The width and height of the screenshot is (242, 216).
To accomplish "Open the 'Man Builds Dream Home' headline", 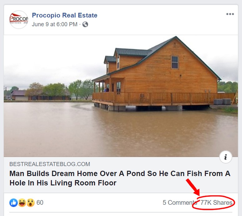I will (120, 178).
